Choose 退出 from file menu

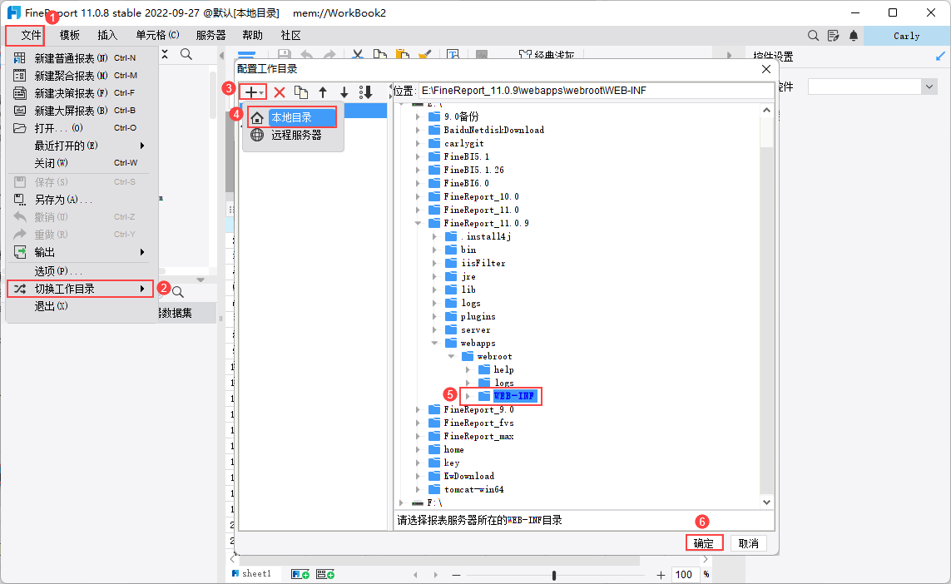point(81,307)
